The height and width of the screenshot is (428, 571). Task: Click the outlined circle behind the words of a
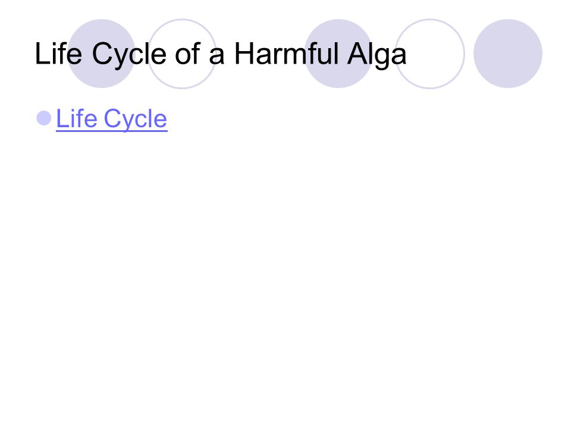(182, 53)
